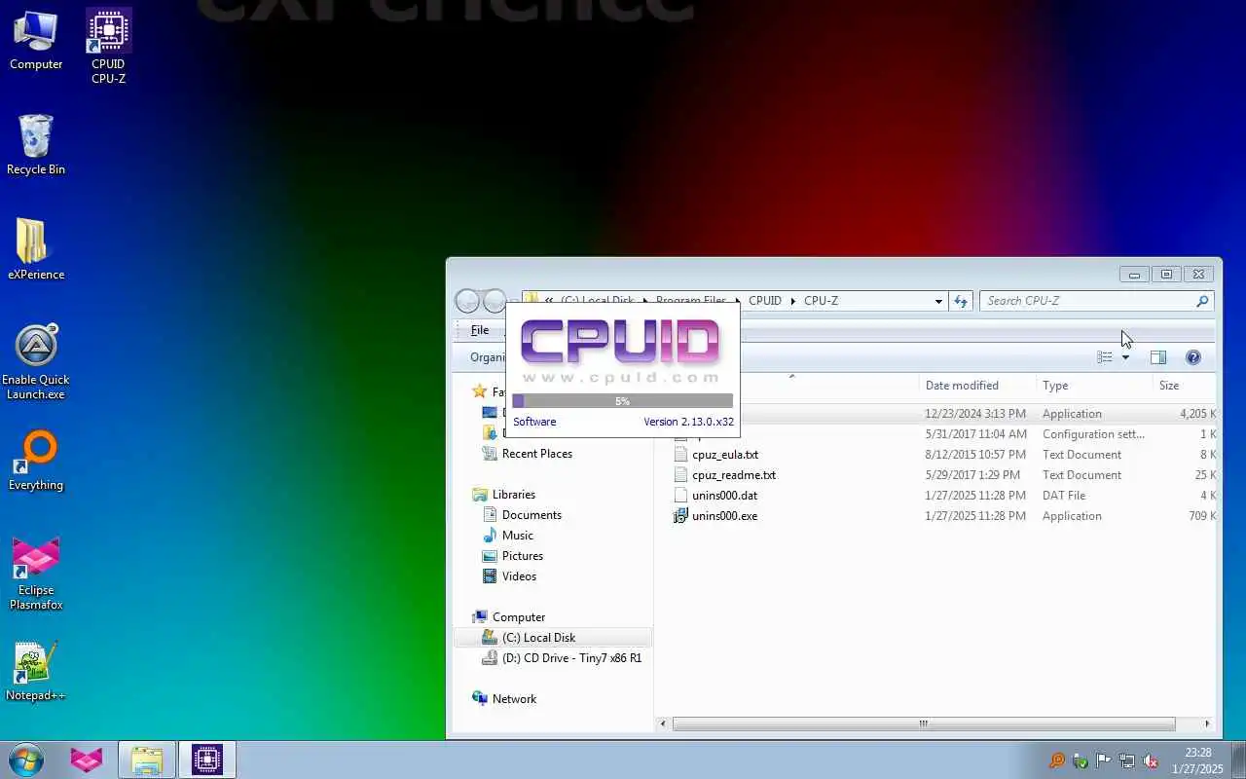Toggle the preview pane button

coord(1158,357)
